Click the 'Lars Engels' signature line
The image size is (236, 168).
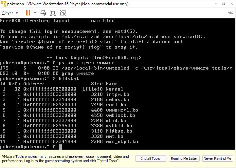[x=94, y=58]
